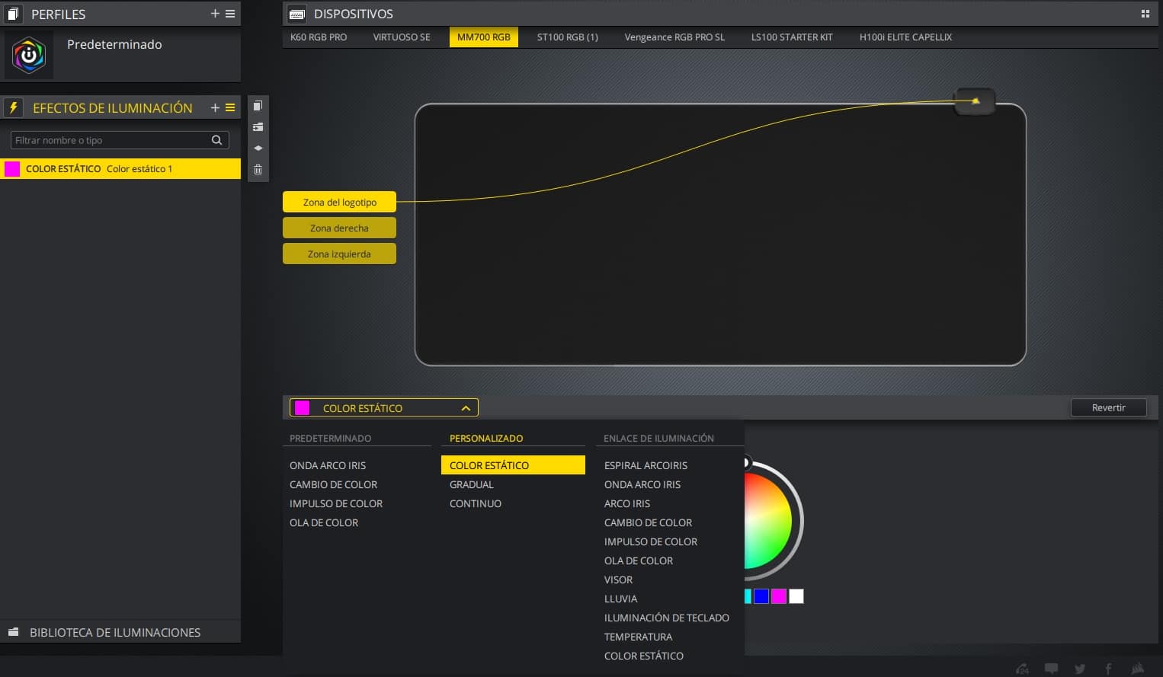Select the MM700 RGB device tab
The width and height of the screenshot is (1163, 677).
click(x=484, y=37)
